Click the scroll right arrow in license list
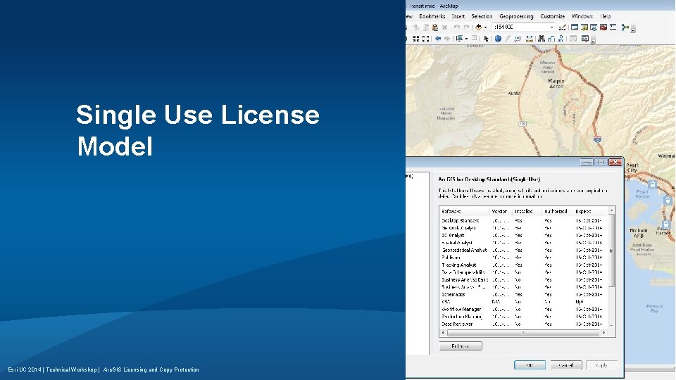The height and width of the screenshot is (380, 676). pos(604,333)
